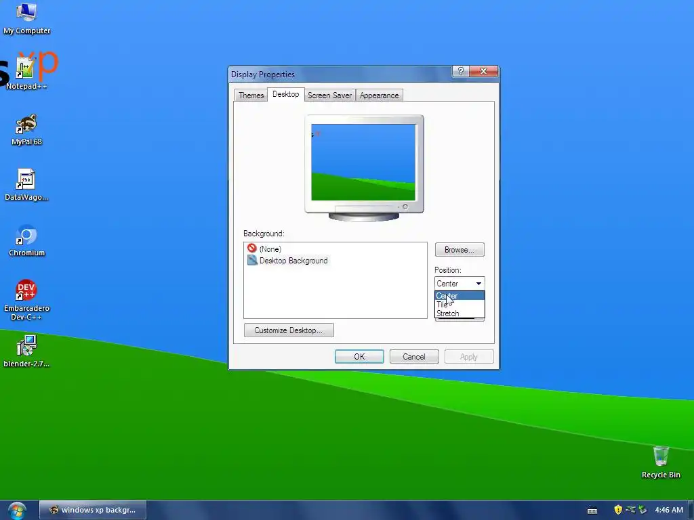The image size is (694, 520).
Task: Open the Start menu orb
Action: pos(17,511)
